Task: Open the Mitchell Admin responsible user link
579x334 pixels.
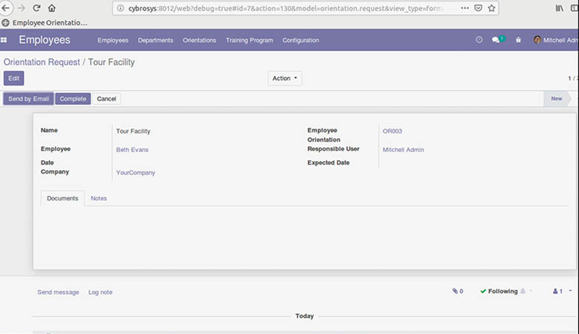Action: tap(403, 150)
